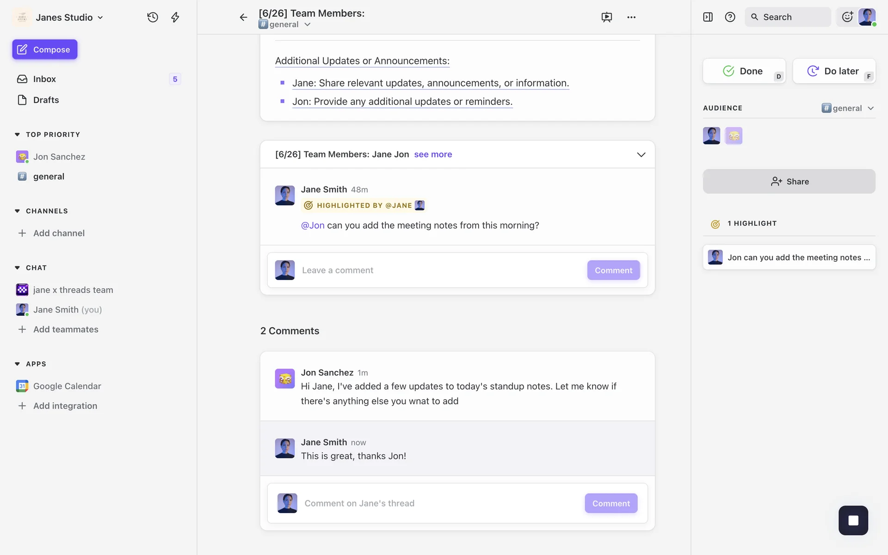This screenshot has height=555, width=888.
Task: Collapse the Top Priority section
Action: tap(18, 135)
